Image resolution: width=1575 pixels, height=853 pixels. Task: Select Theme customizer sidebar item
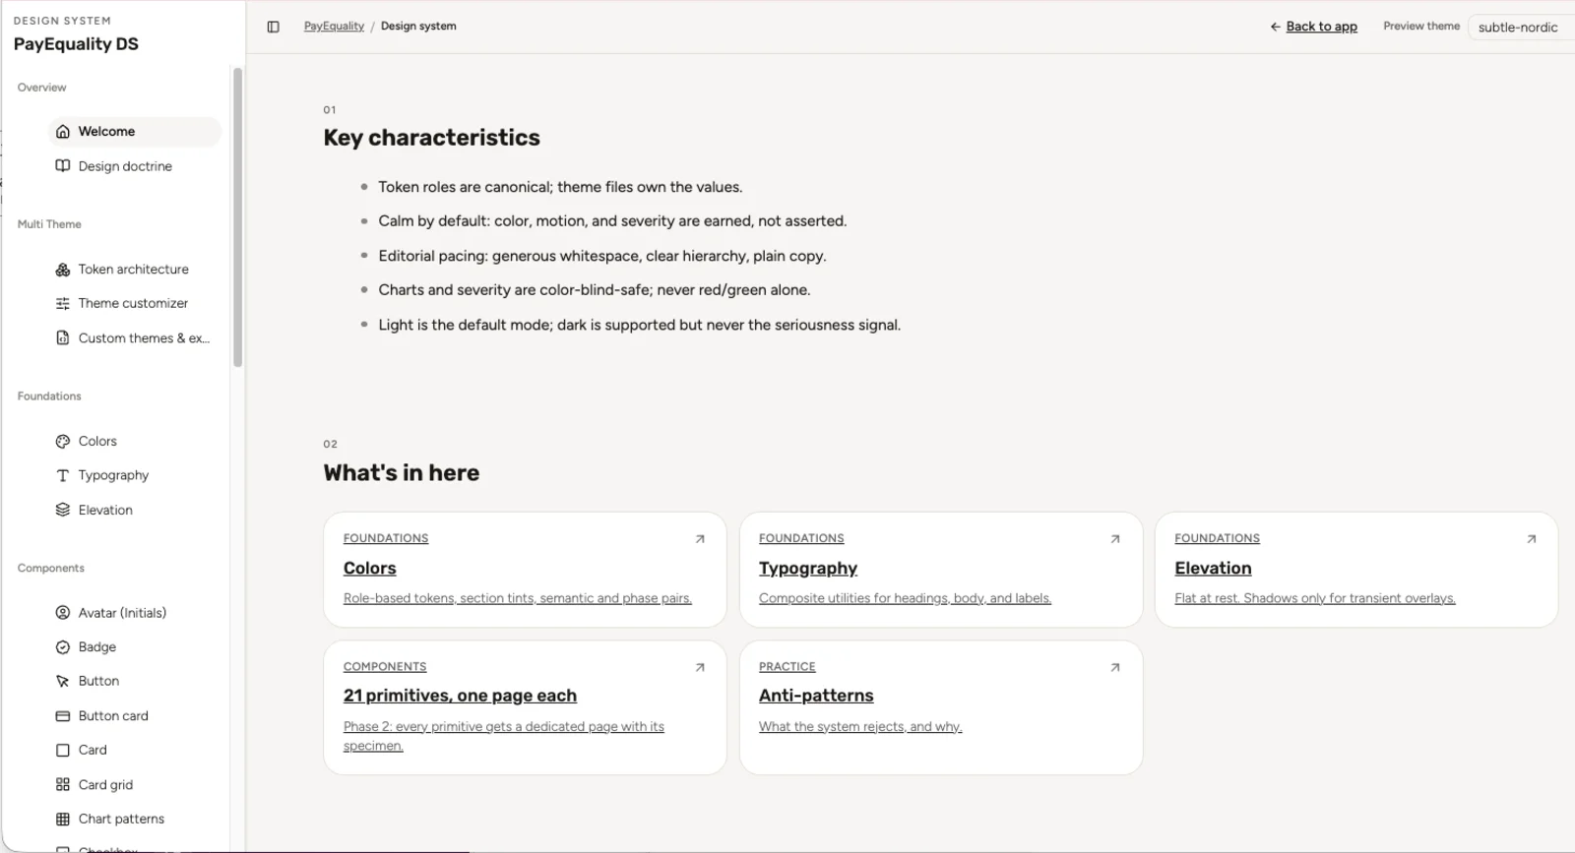coord(135,304)
